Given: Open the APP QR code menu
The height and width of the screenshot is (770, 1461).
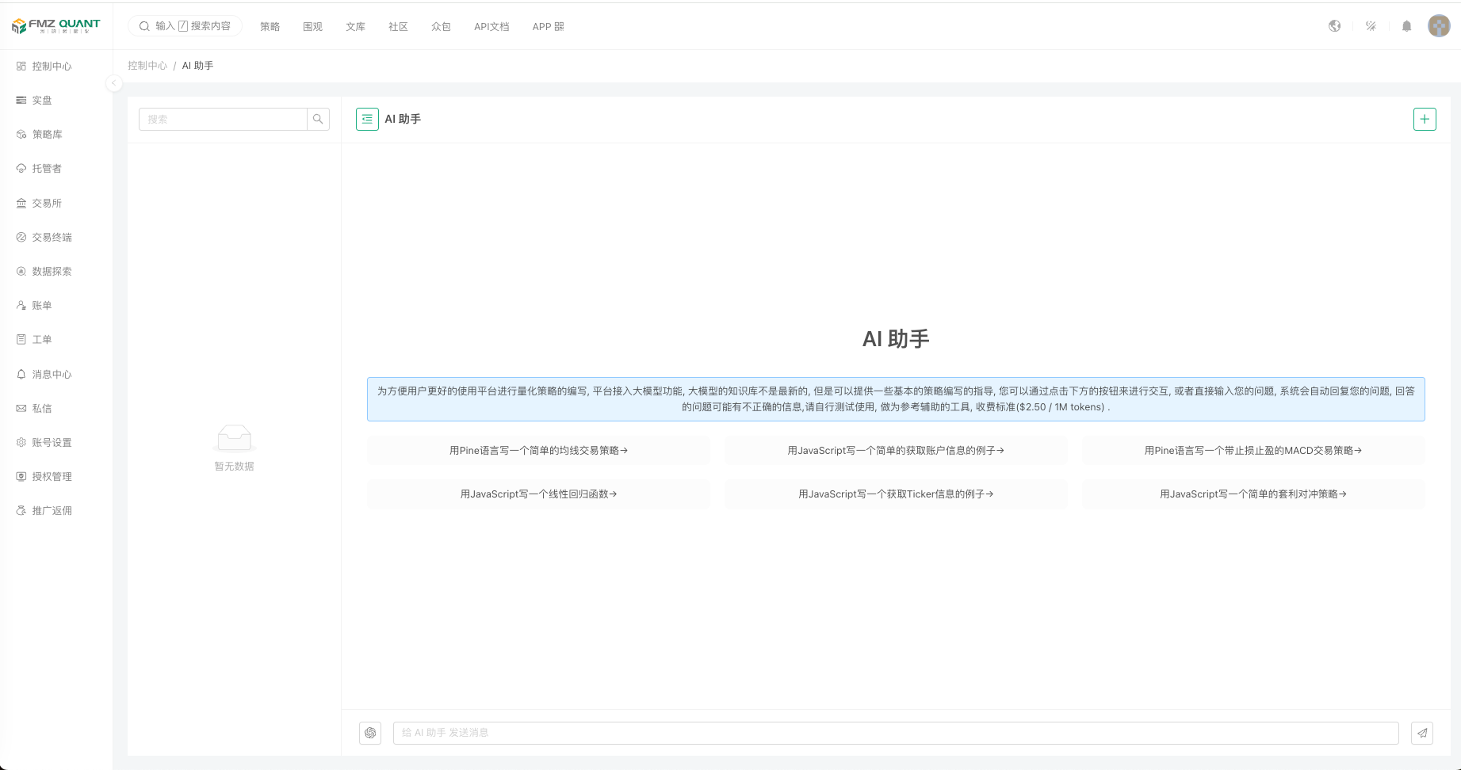Looking at the screenshot, I should pyautogui.click(x=548, y=26).
